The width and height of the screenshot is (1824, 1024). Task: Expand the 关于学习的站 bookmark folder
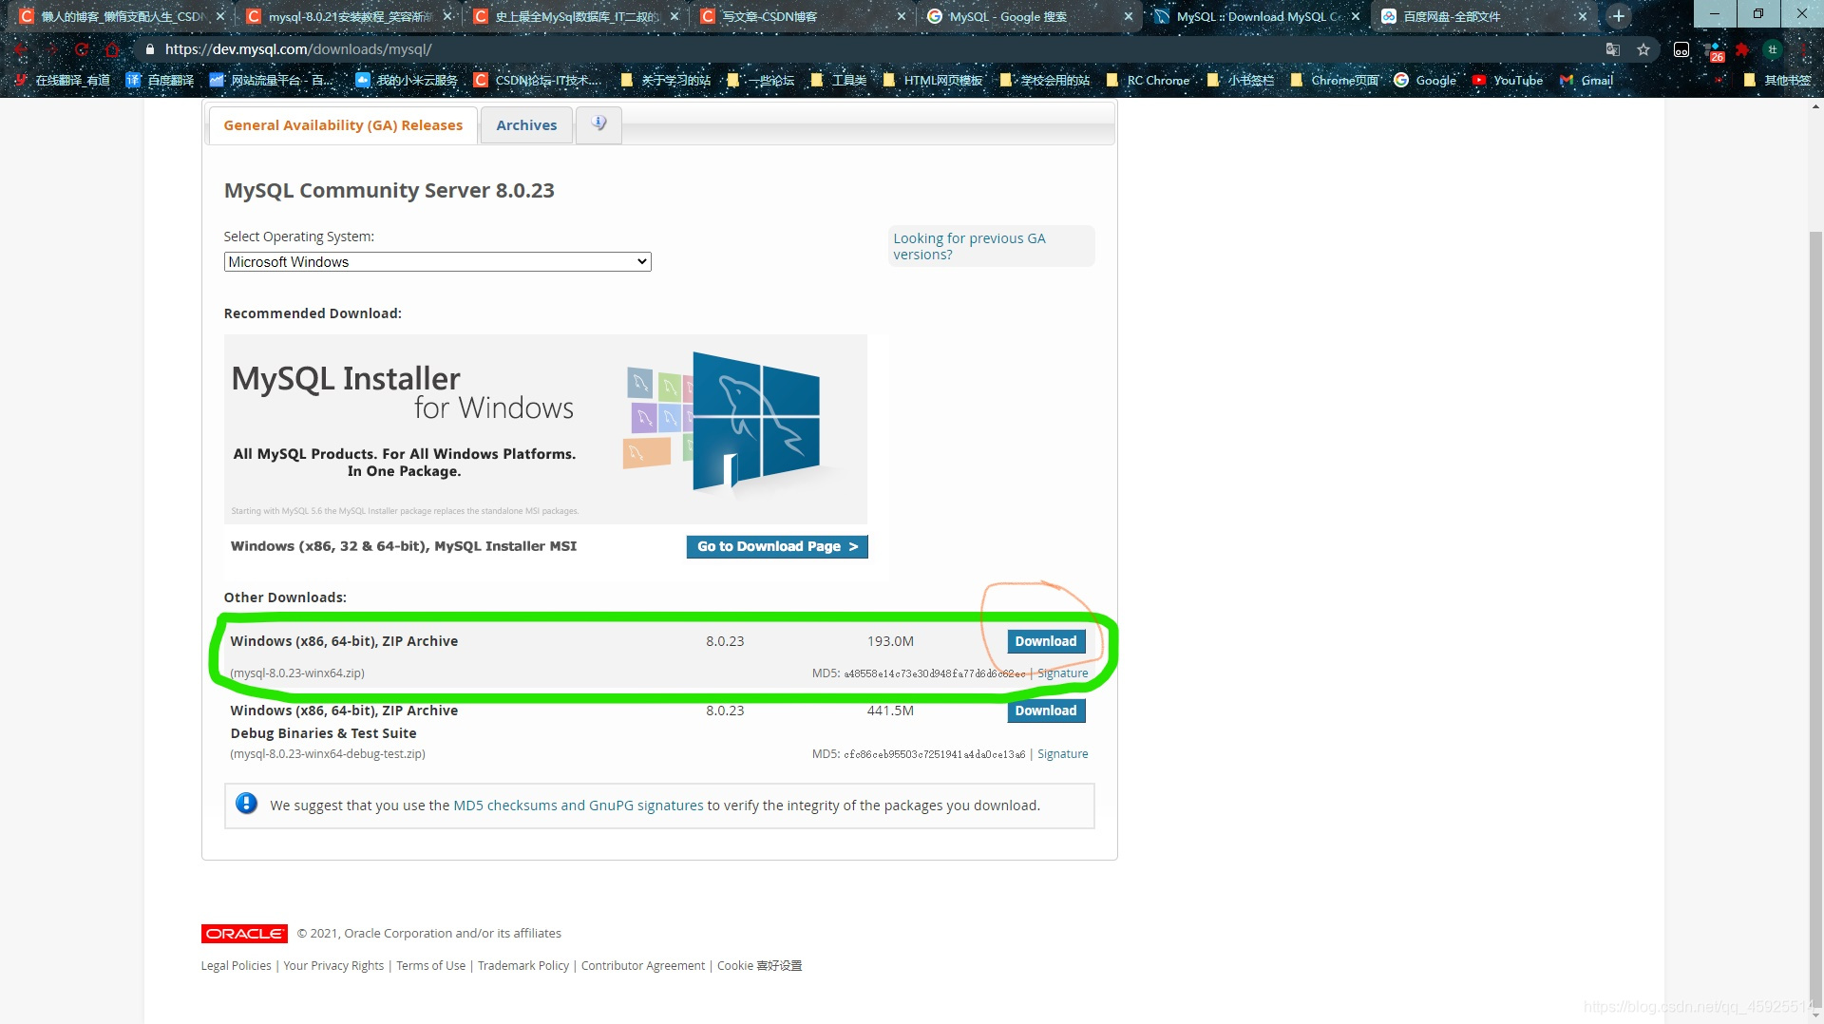click(666, 80)
